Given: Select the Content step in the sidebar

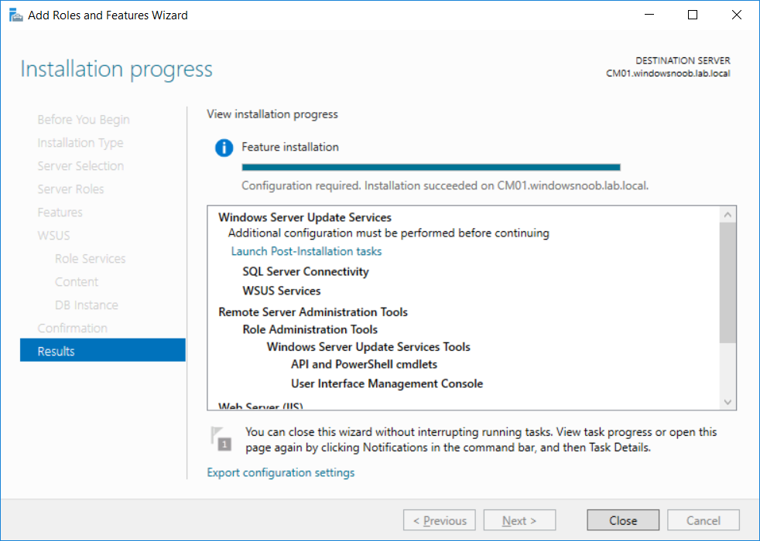Looking at the screenshot, I should point(77,281).
